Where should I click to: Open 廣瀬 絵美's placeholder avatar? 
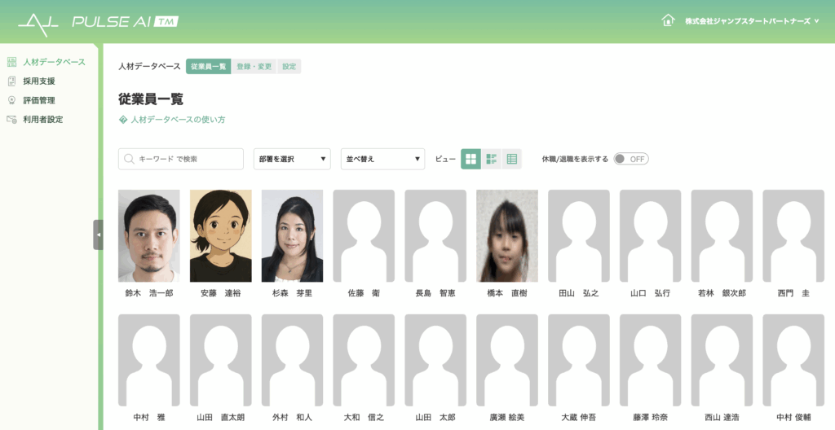click(507, 360)
